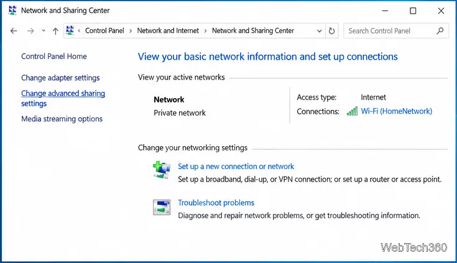The width and height of the screenshot is (457, 263).
Task: Click the chevron left of Control Panel breadcrumb
Action: click(79, 31)
